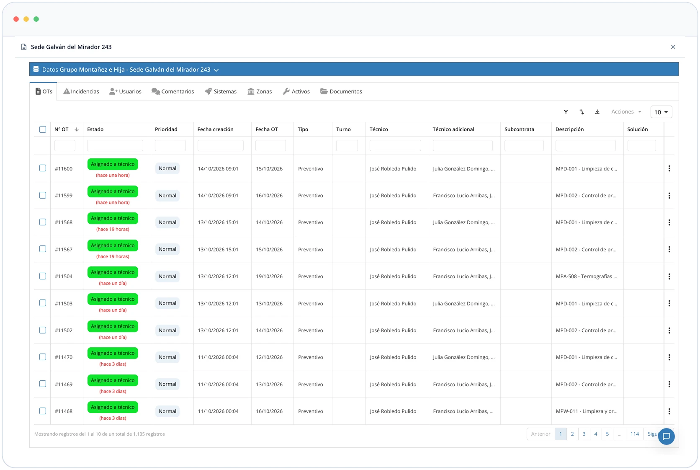Open the Zonas tab
The width and height of the screenshot is (700, 470).
point(260,91)
